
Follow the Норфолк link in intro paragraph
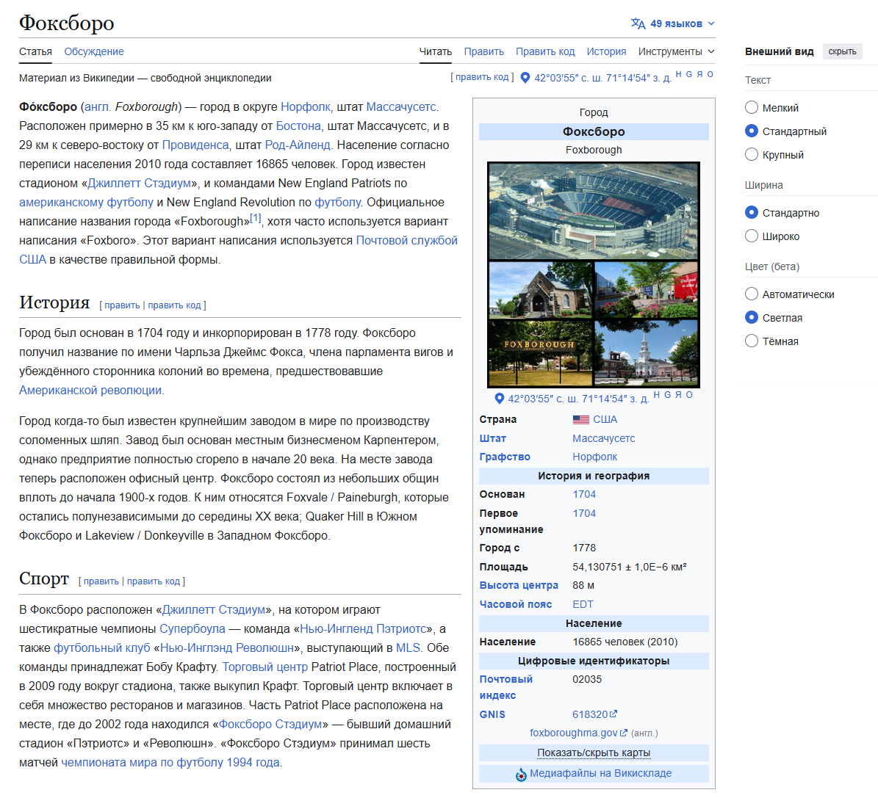(306, 107)
